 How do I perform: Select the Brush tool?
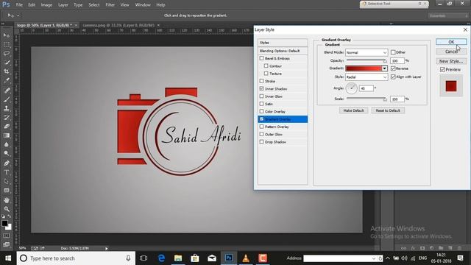7,99
